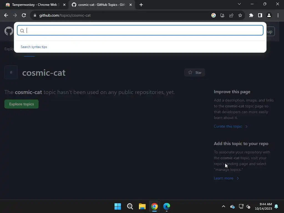Click the Sign up button behind search overlay

[271, 31]
